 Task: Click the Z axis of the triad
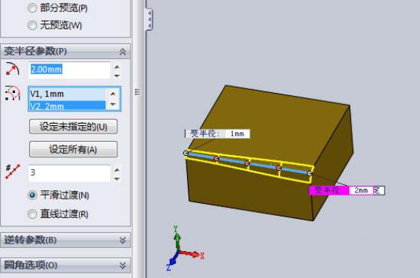tap(173, 262)
